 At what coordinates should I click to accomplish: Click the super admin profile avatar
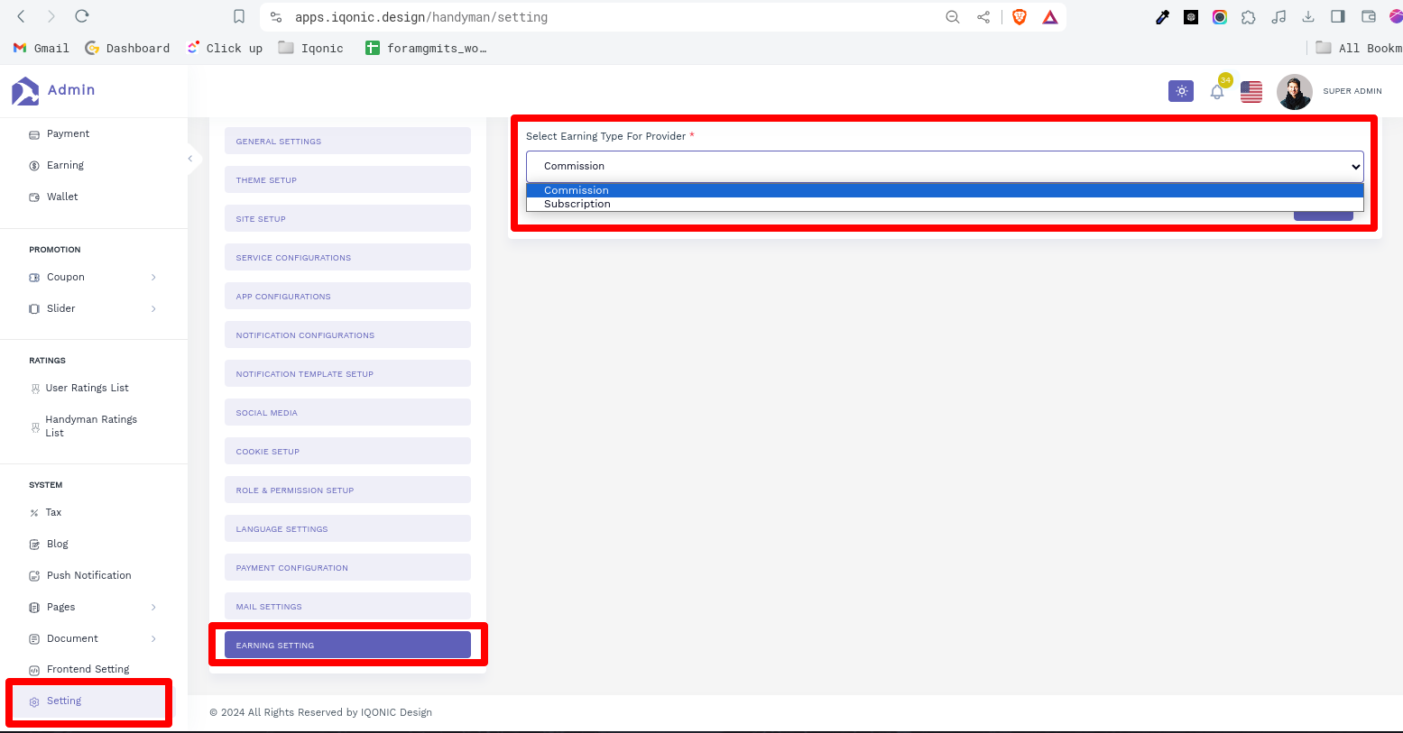coord(1294,92)
